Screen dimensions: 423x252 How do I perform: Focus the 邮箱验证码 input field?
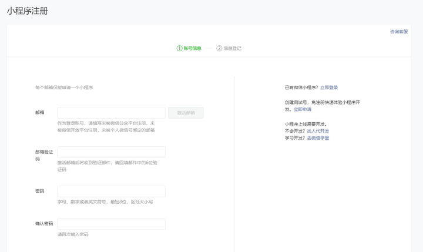tap(111, 152)
